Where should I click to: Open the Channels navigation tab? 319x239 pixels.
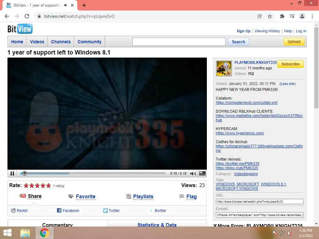coord(61,42)
